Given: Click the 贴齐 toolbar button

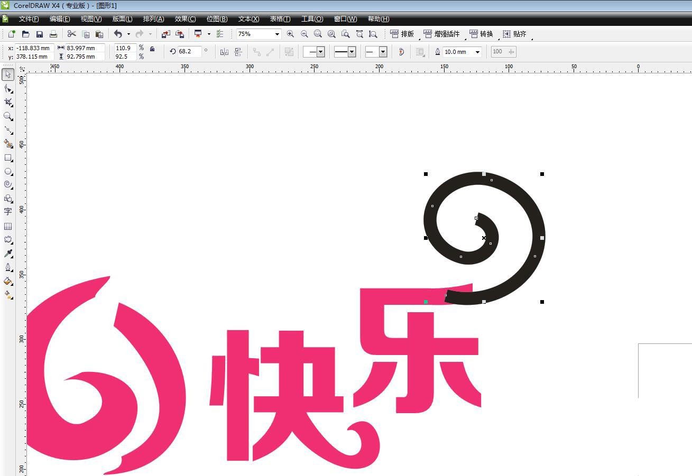Looking at the screenshot, I should pos(515,34).
